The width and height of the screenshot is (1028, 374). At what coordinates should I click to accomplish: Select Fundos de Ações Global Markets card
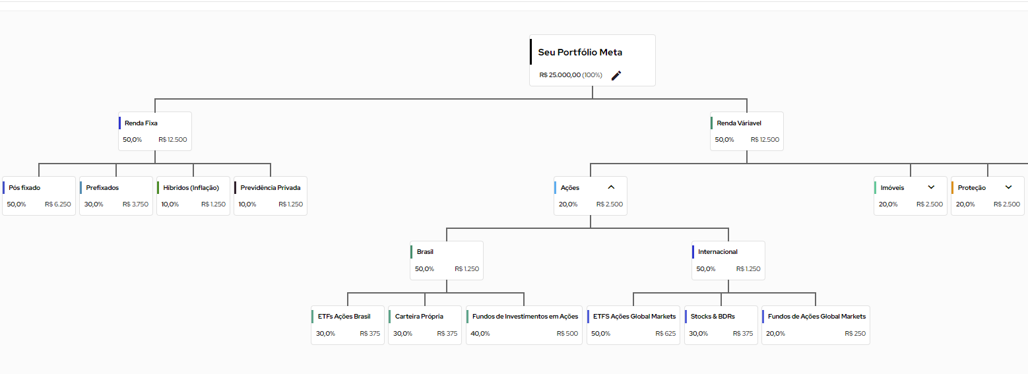click(x=816, y=325)
